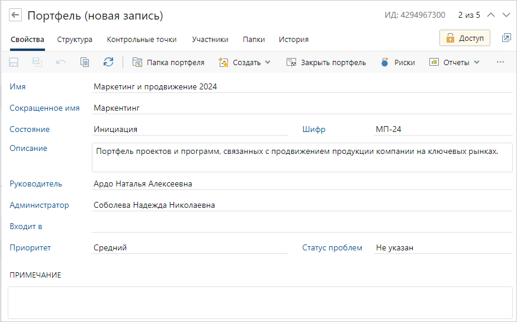Image resolution: width=517 pixels, height=322 pixels.
Task: Open the more actions ellipsis menu
Action: coord(500,62)
